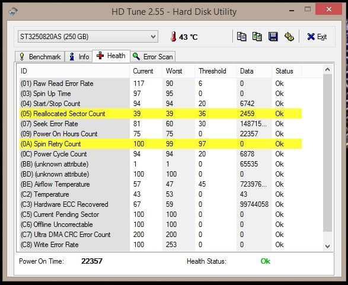Select the (C2) Temperature row
Image resolution: width=348 pixels, height=285 pixels.
pos(161,194)
